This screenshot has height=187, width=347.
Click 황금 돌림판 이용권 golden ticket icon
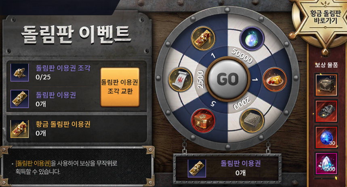tap(20, 129)
